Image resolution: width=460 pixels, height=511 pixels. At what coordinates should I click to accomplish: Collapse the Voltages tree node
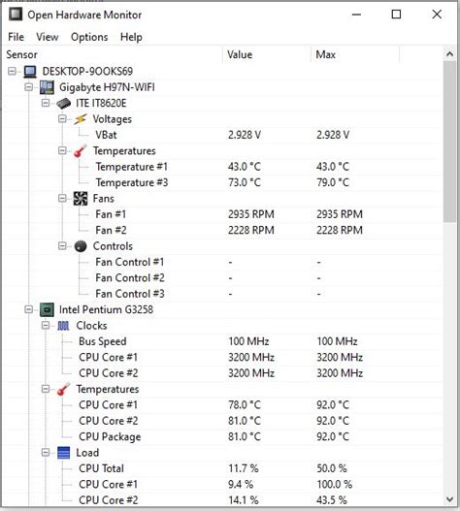62,119
